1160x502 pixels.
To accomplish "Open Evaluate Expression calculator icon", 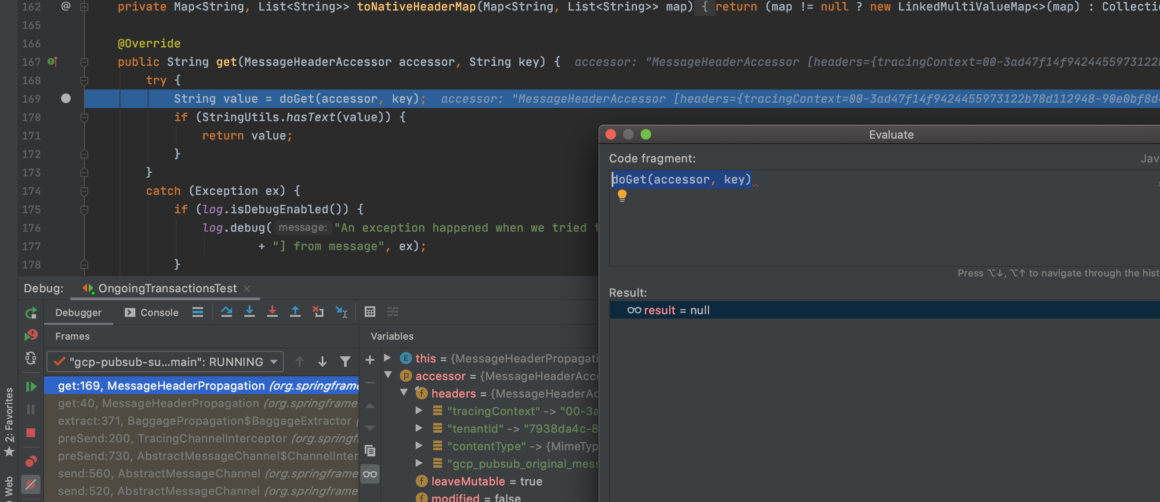I will click(370, 312).
